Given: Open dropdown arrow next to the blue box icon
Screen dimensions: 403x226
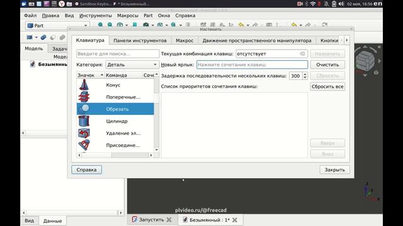Looking at the screenshot, I should tap(37, 38).
